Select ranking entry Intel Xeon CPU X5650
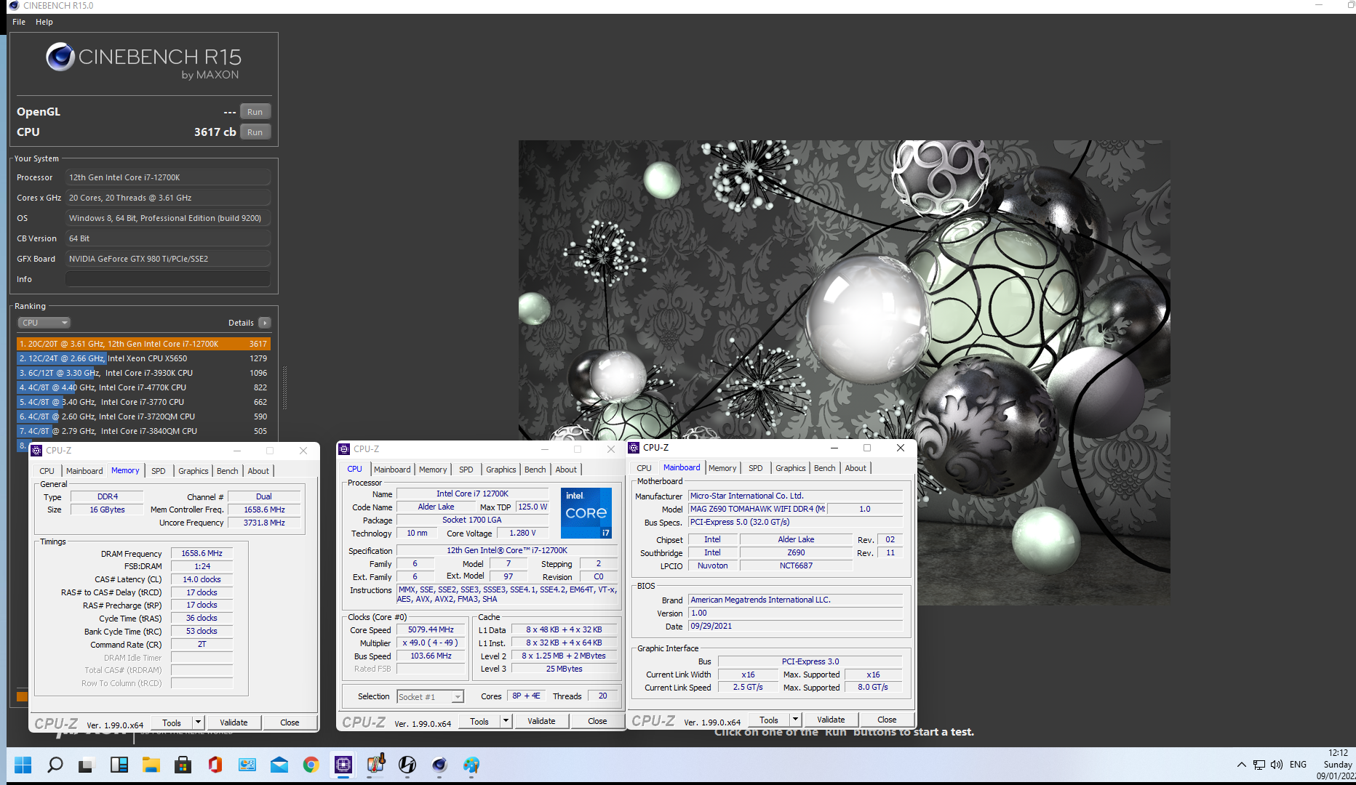 143,358
